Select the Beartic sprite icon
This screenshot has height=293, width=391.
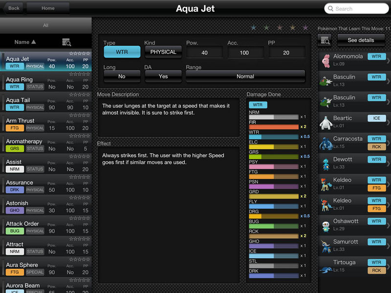(326, 122)
